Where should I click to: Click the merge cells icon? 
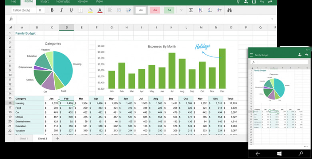click(x=119, y=10)
